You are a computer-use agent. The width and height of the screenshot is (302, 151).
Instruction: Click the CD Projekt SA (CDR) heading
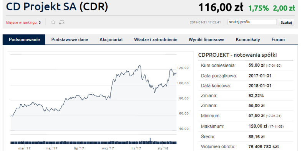(x=57, y=7)
